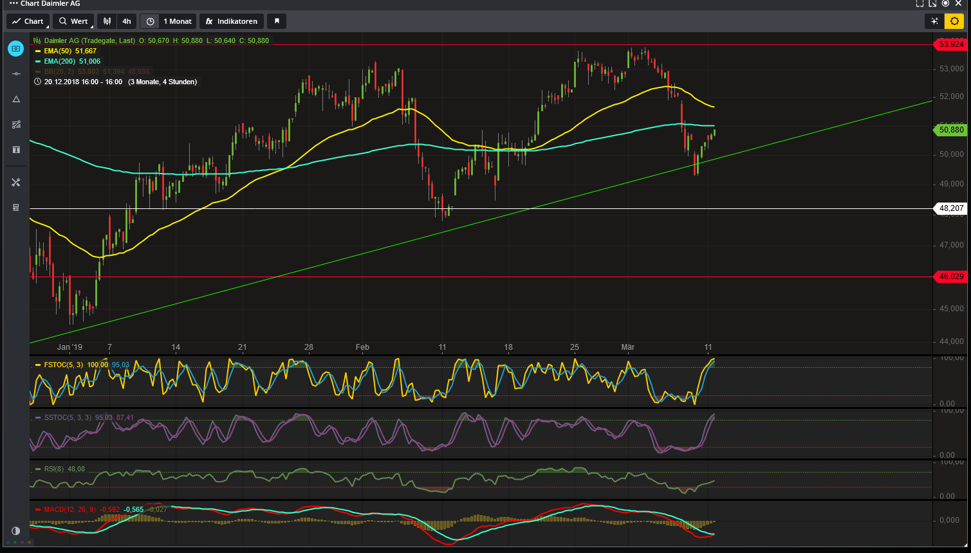
Task: Click the list panel icon in left sidebar
Action: 16,208
